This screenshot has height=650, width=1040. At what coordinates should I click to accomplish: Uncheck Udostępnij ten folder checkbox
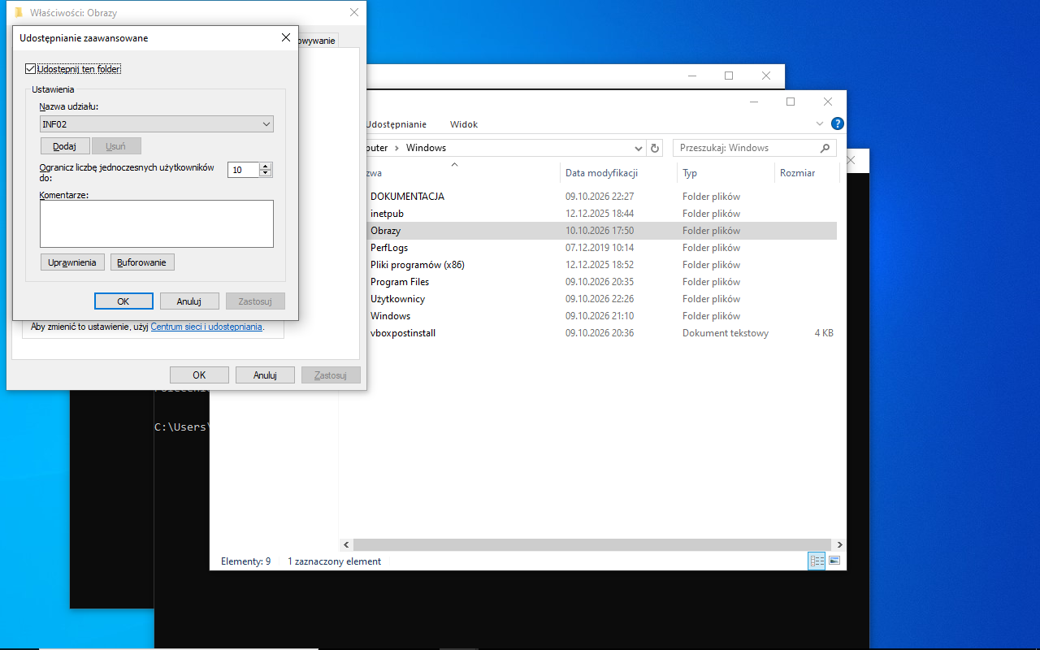(31, 69)
